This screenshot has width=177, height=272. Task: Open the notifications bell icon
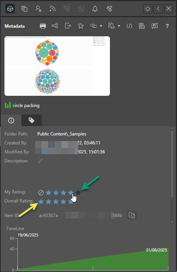[x=95, y=9]
